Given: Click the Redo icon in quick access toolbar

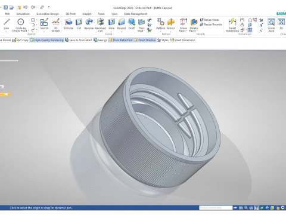Looking at the screenshot, I should coord(33,7).
